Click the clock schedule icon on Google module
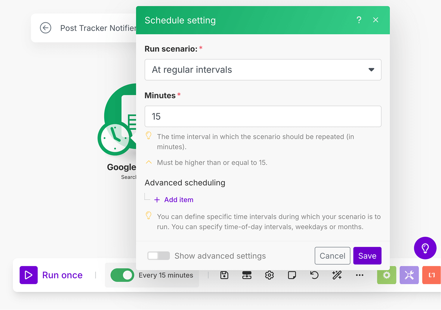This screenshot has height=310, width=441. pyautogui.click(x=114, y=138)
